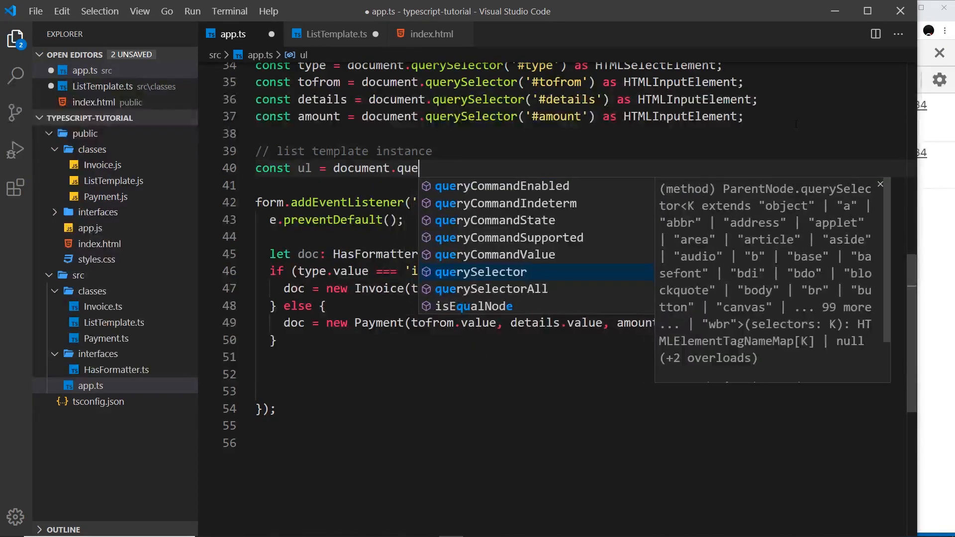Pick the queryCommandEnabled suggestion
The image size is (955, 537).
[536, 186]
